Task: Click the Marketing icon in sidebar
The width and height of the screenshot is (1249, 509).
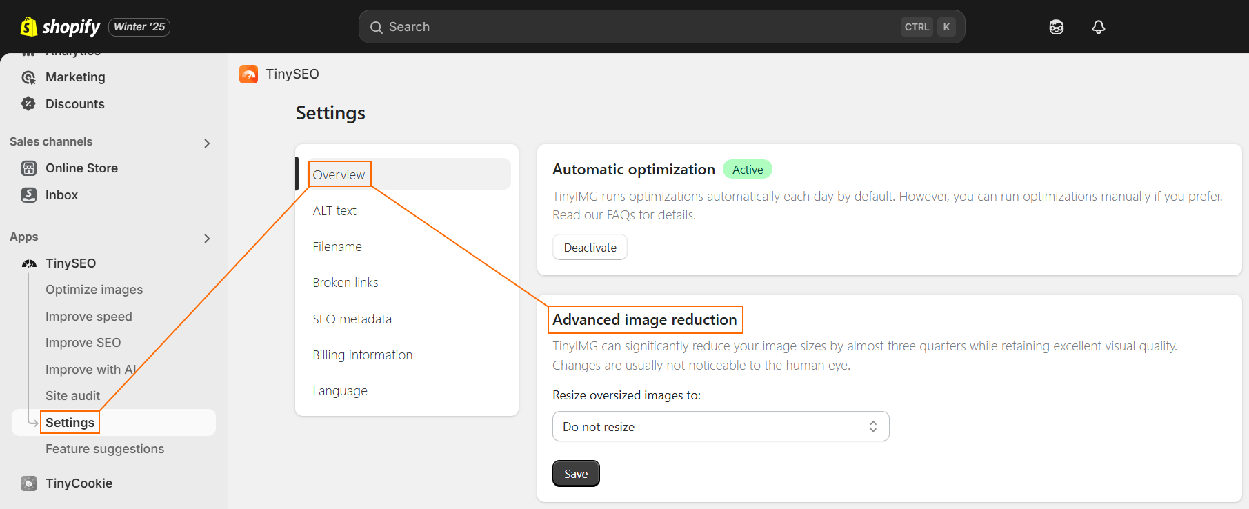Action: point(28,77)
